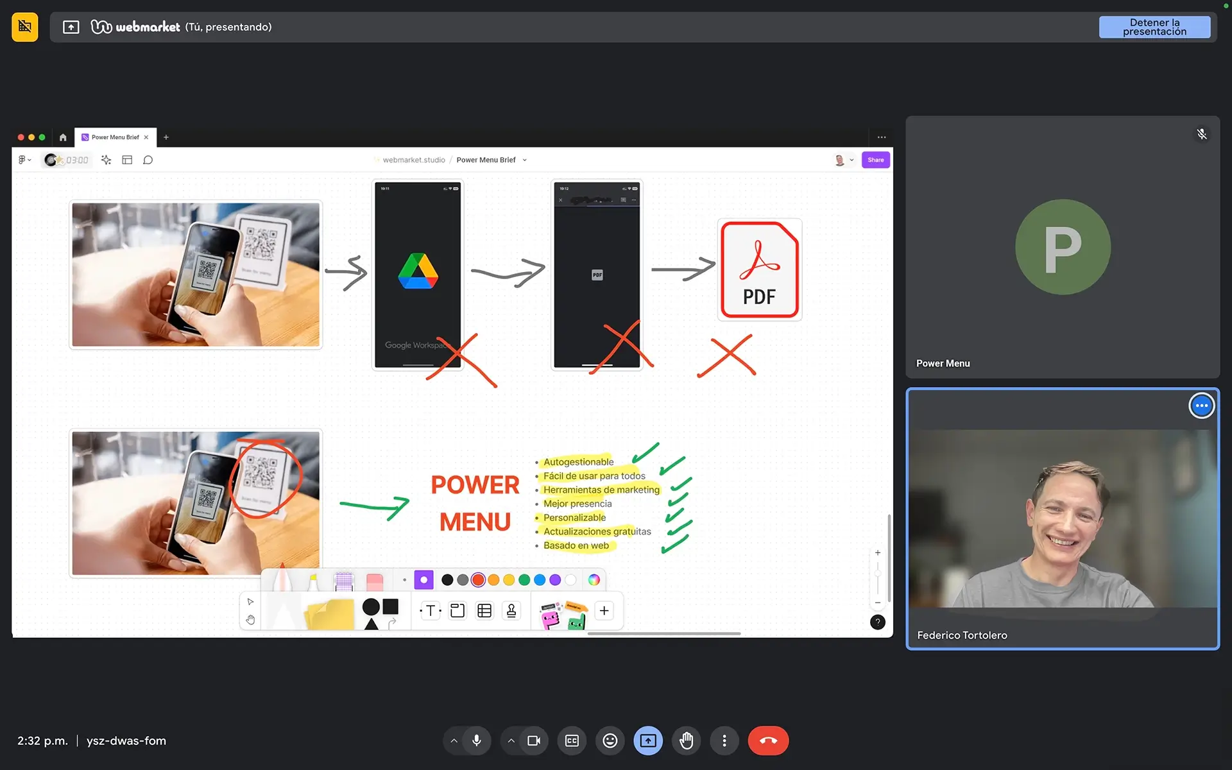This screenshot has width=1232, height=770.
Task: Select the table tool
Action: click(484, 611)
